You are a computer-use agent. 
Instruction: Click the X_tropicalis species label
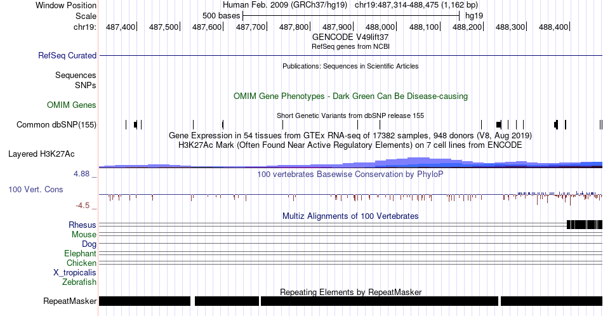75,273
